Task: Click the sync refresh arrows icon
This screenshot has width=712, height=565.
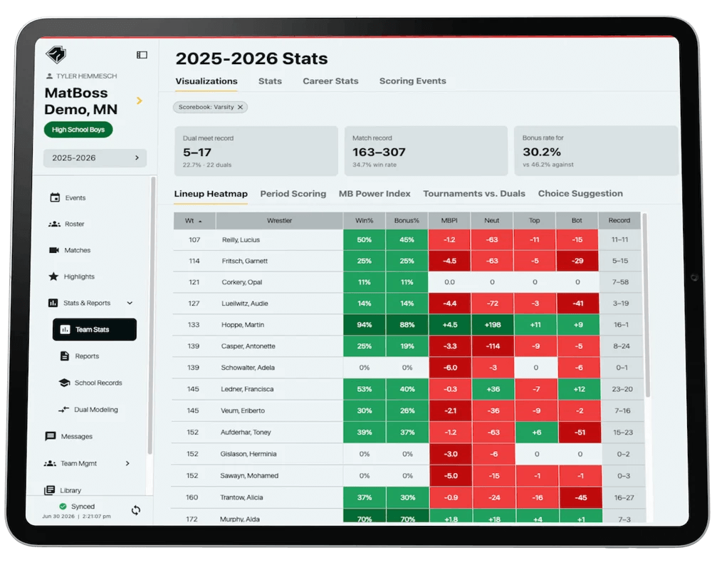Action: 136,510
